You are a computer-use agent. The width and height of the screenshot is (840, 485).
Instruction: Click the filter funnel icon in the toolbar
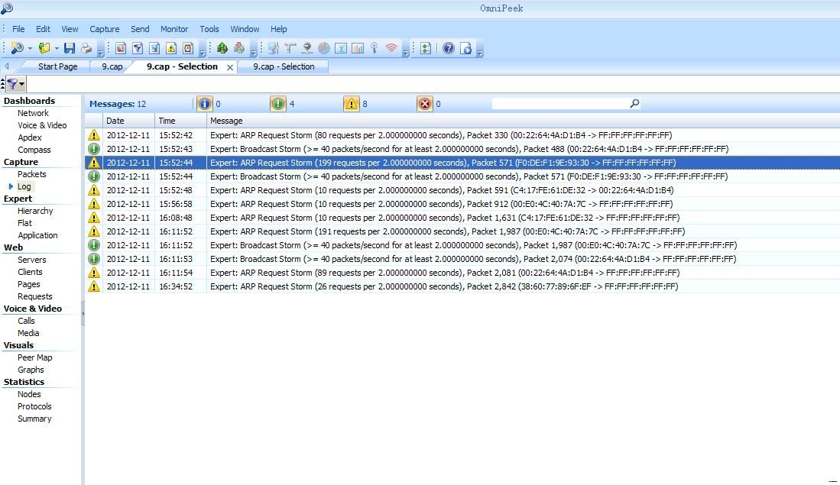pos(138,48)
